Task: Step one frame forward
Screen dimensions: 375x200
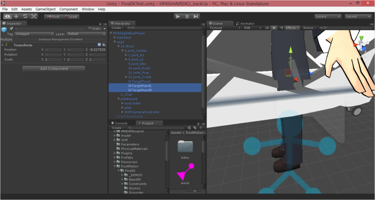Action: pos(195,16)
